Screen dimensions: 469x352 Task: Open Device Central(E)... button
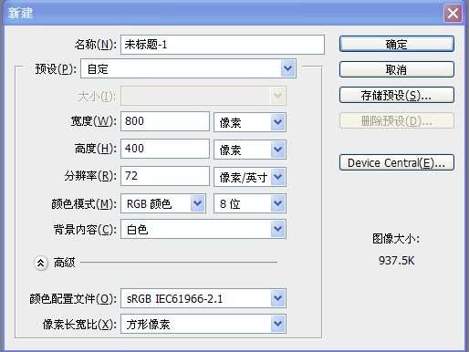397,162
